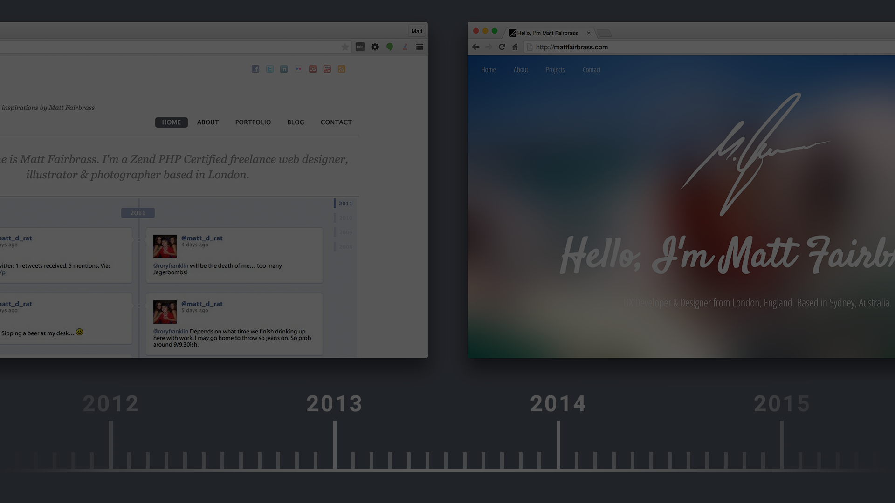Jump to 2009 in the year sidebar

(345, 232)
